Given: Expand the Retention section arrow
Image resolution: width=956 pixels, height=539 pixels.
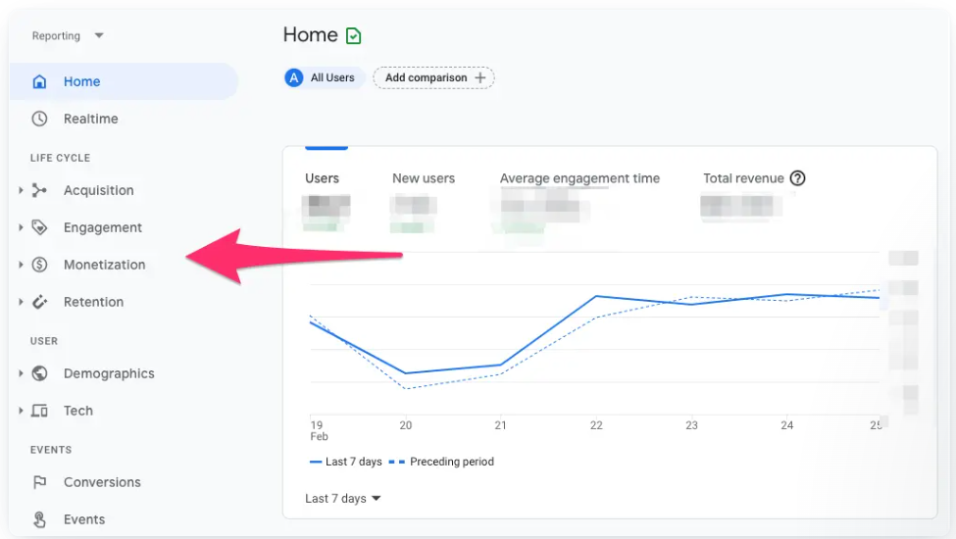Looking at the screenshot, I should coord(21,302).
